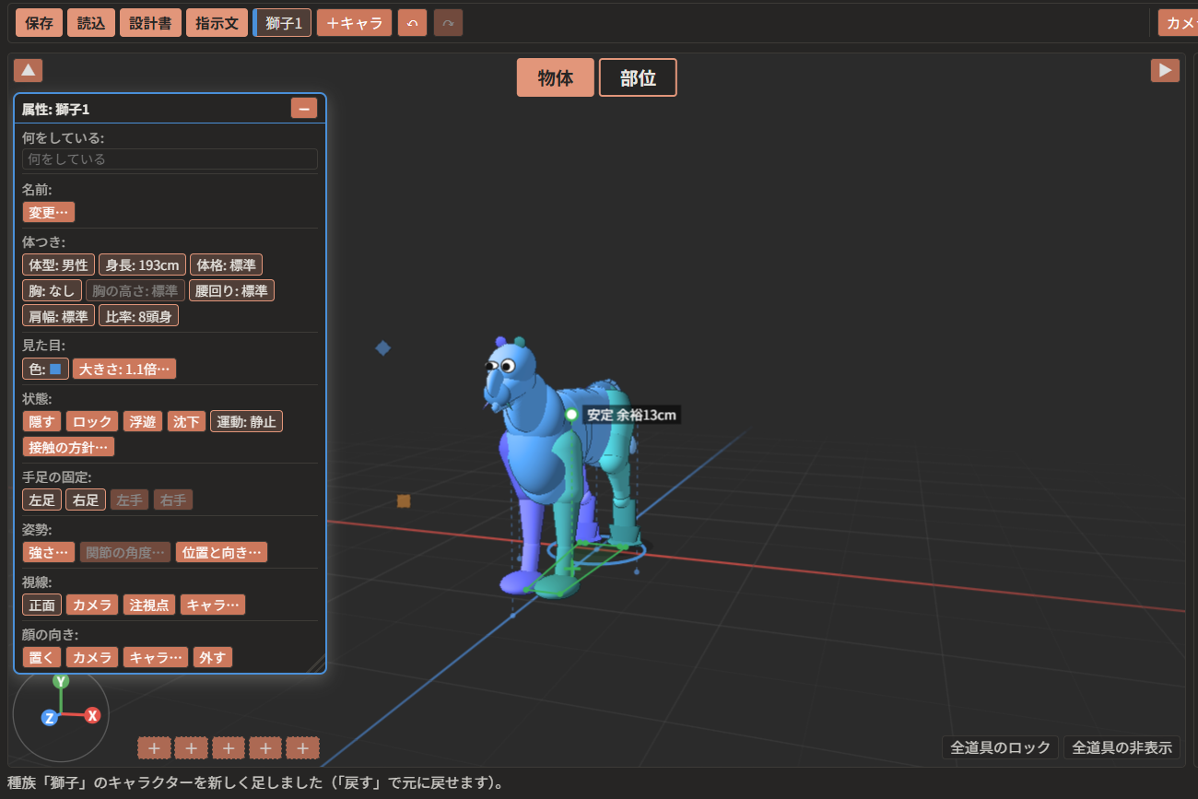
Task: Open the 身長: 193cm selector
Action: (x=142, y=265)
